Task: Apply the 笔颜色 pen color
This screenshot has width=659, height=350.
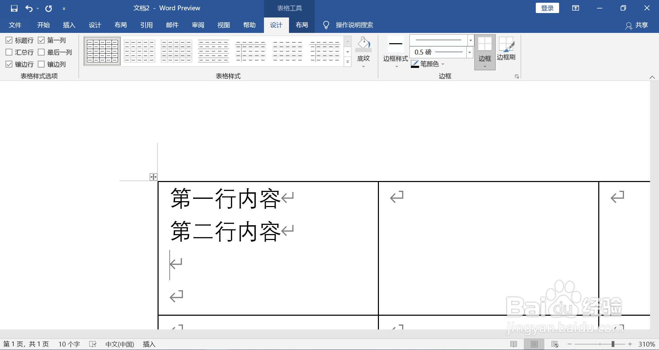Action: (427, 64)
